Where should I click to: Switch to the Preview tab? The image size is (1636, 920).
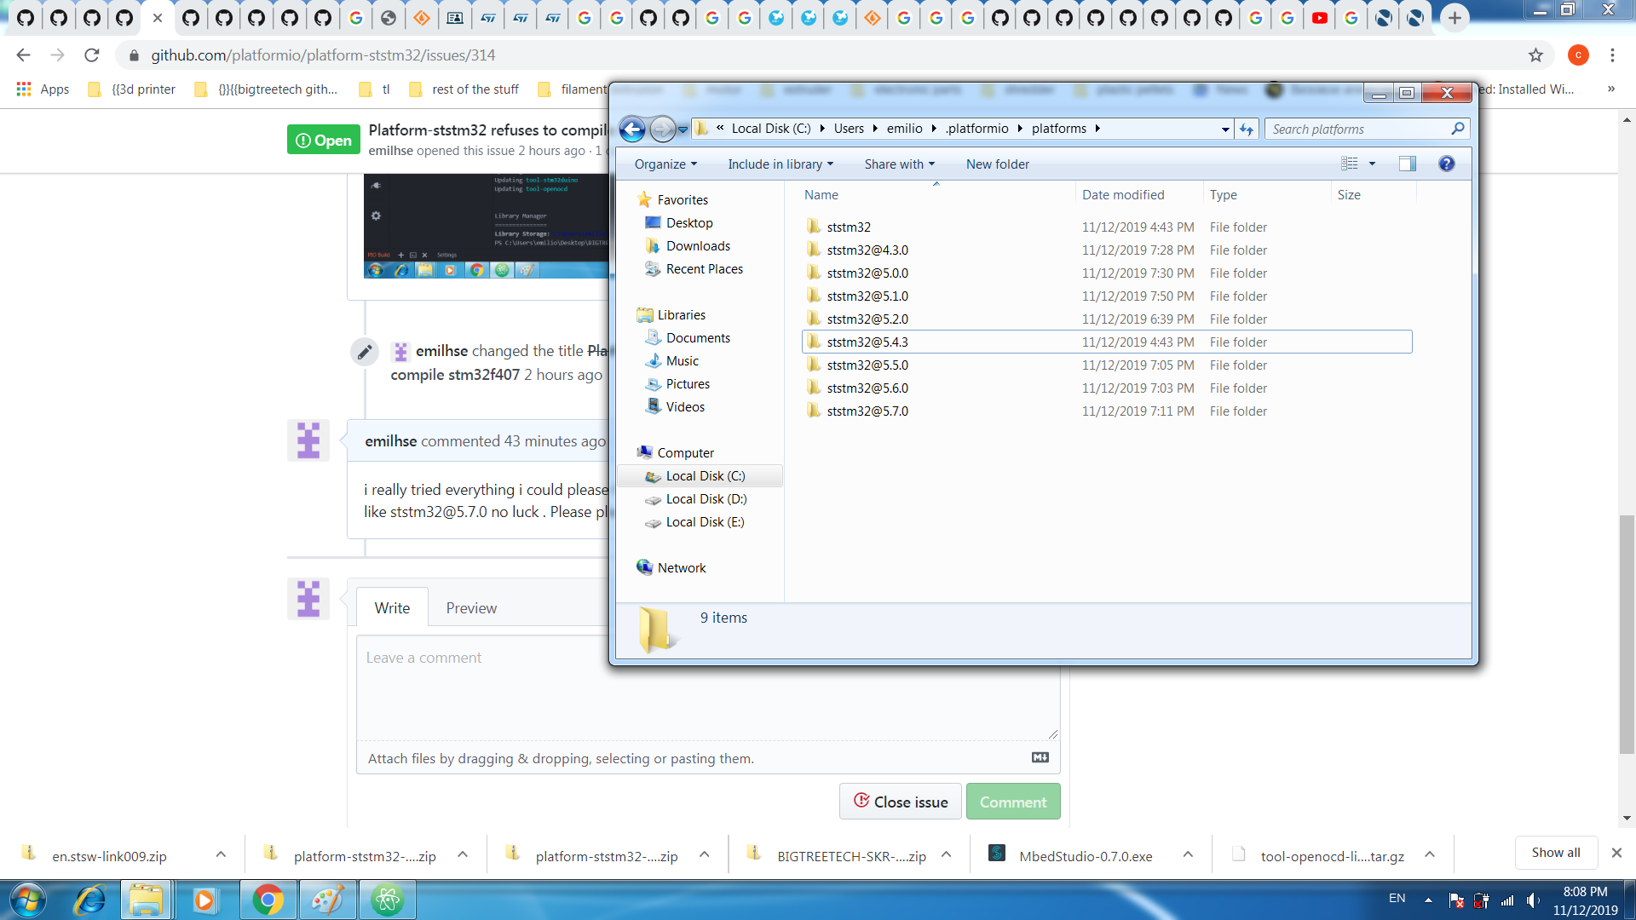(x=470, y=607)
